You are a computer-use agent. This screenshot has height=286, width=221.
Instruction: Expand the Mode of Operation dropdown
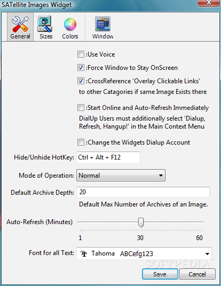coord(121,176)
